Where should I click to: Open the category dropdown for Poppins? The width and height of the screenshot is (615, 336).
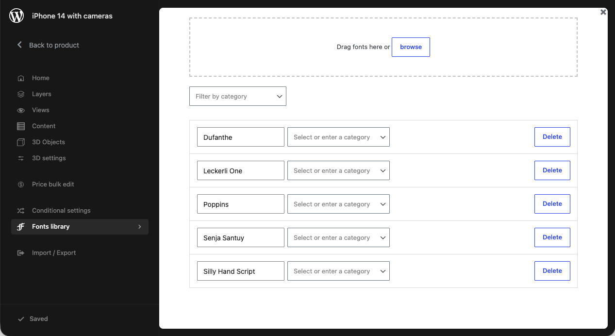[x=338, y=204]
